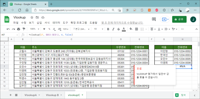Open the 데이터 menu
This screenshot has width=200, height=99.
pos(56,23)
